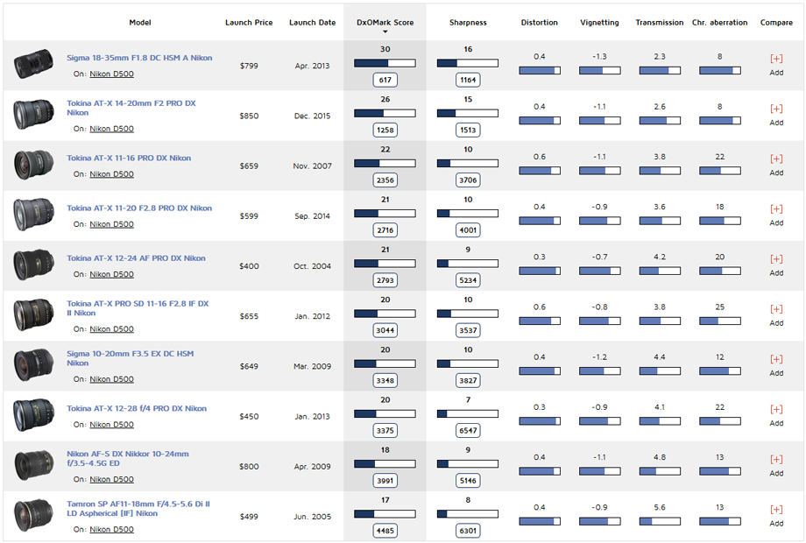Open the Tokina AT-X 14-20mm F2 PRO DX link
Image resolution: width=806 pixels, height=543 pixels.
(131, 108)
